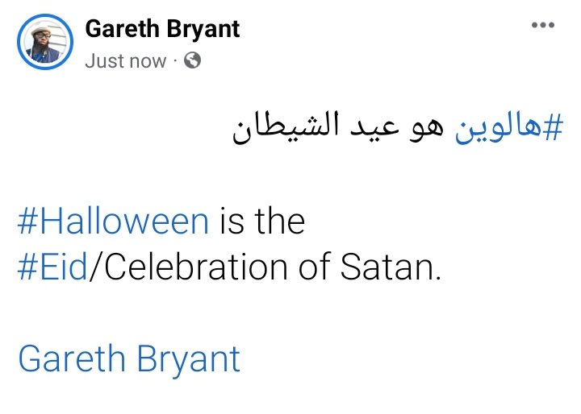The height and width of the screenshot is (414, 581).
Task: Click the word "the" after #Halloween
Action: coord(278,221)
